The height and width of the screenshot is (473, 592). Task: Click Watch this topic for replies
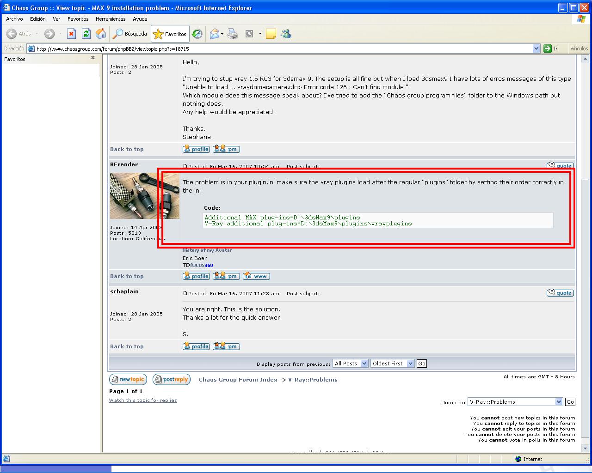tap(143, 400)
